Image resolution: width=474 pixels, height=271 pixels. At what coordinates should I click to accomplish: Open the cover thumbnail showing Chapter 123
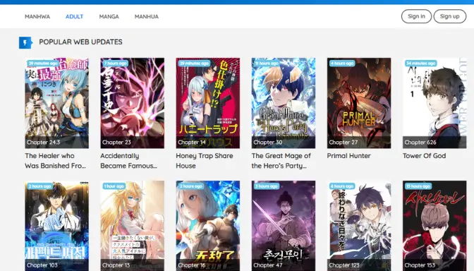tap(359, 226)
